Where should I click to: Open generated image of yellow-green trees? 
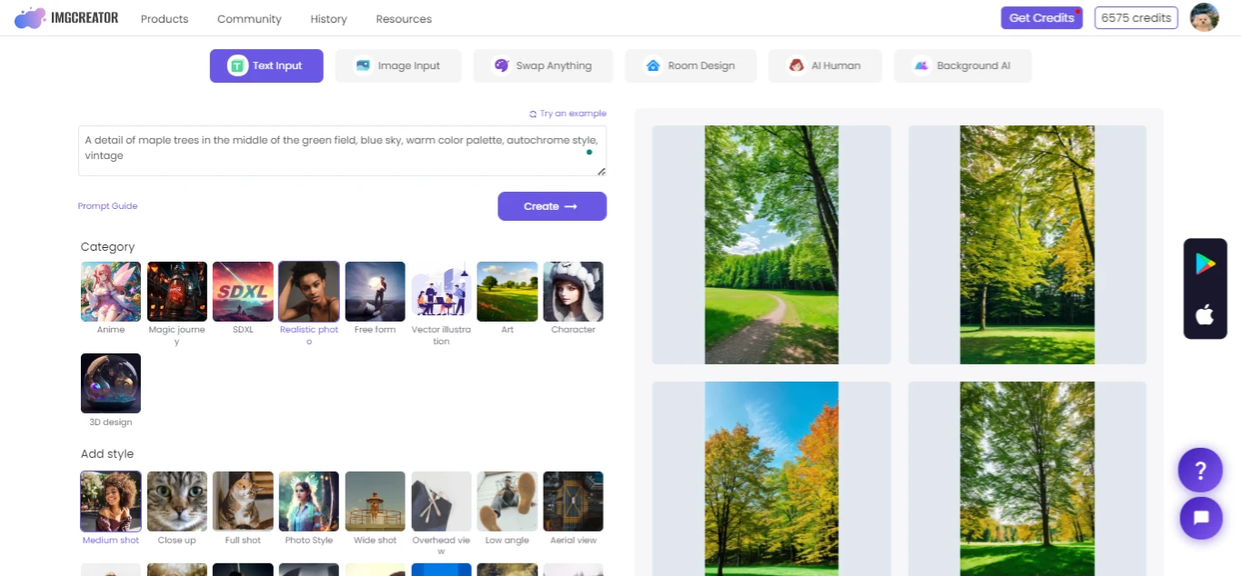1027,244
